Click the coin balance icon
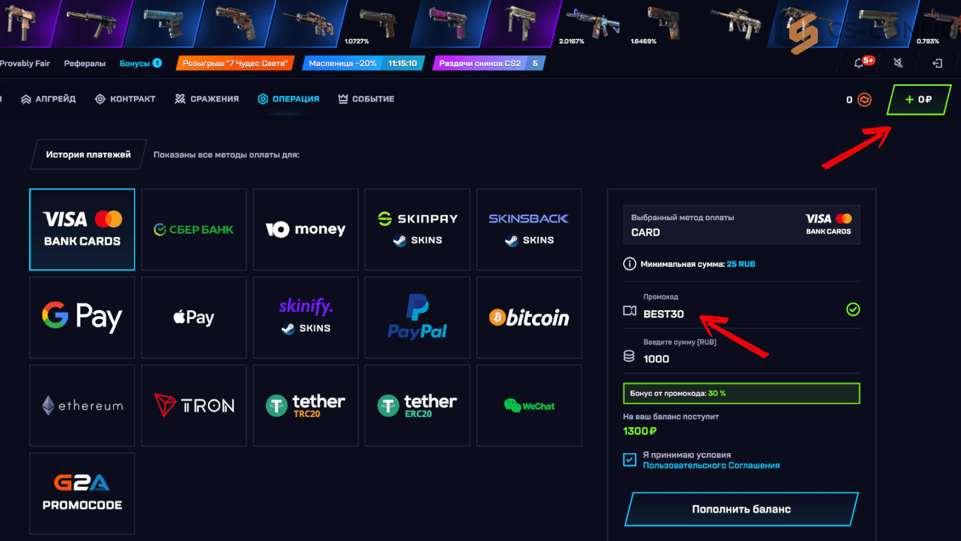 click(x=864, y=100)
